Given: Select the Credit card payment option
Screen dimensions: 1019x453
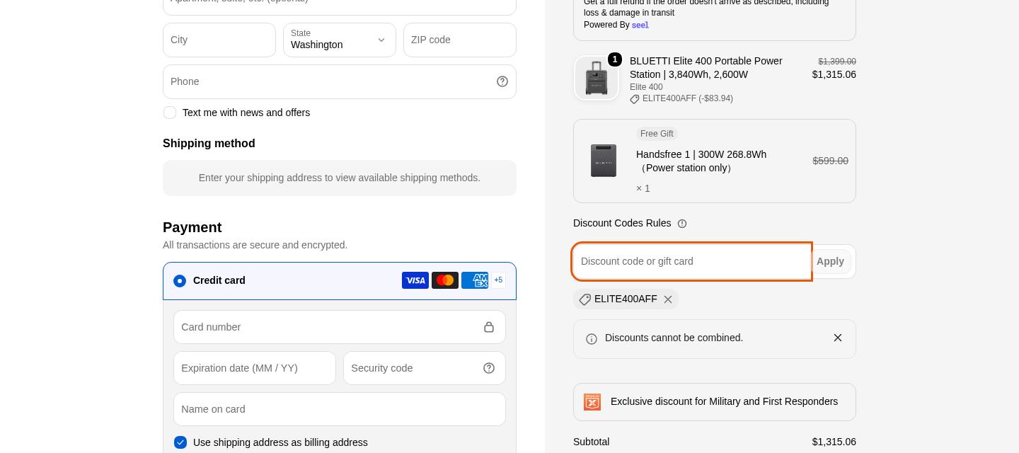Looking at the screenshot, I should point(180,281).
